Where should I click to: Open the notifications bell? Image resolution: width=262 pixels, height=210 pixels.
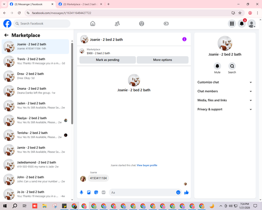(242, 24)
